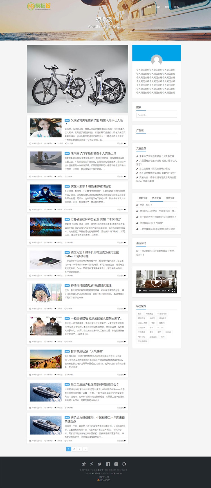
Task: Select the 充电宝 tag
Action: click(x=152, y=318)
